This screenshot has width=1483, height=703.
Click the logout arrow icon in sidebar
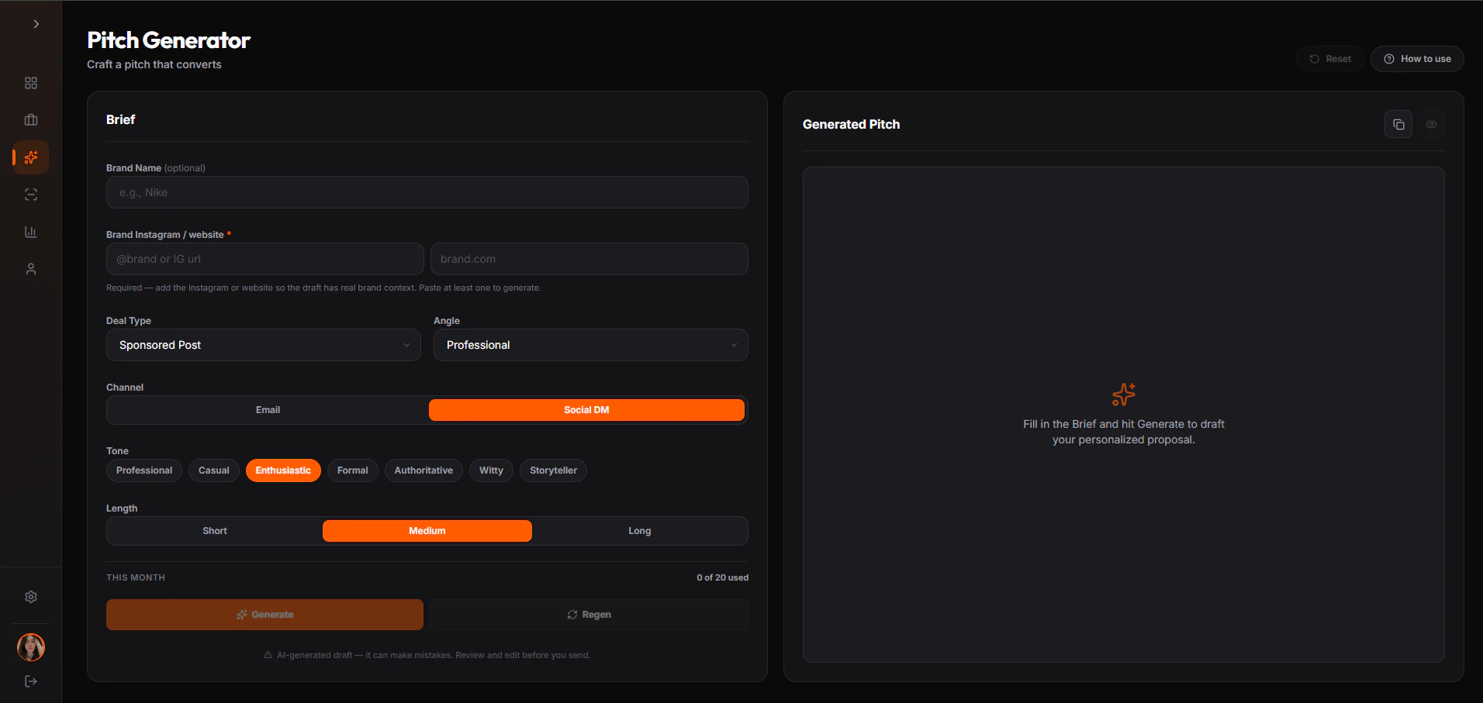pyautogui.click(x=31, y=681)
